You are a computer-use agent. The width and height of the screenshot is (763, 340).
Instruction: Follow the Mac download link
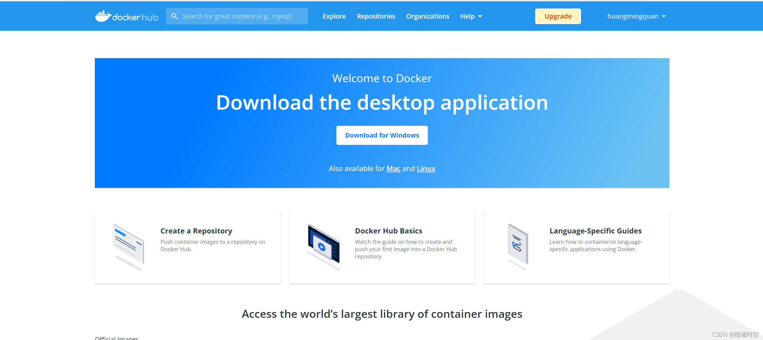point(393,168)
